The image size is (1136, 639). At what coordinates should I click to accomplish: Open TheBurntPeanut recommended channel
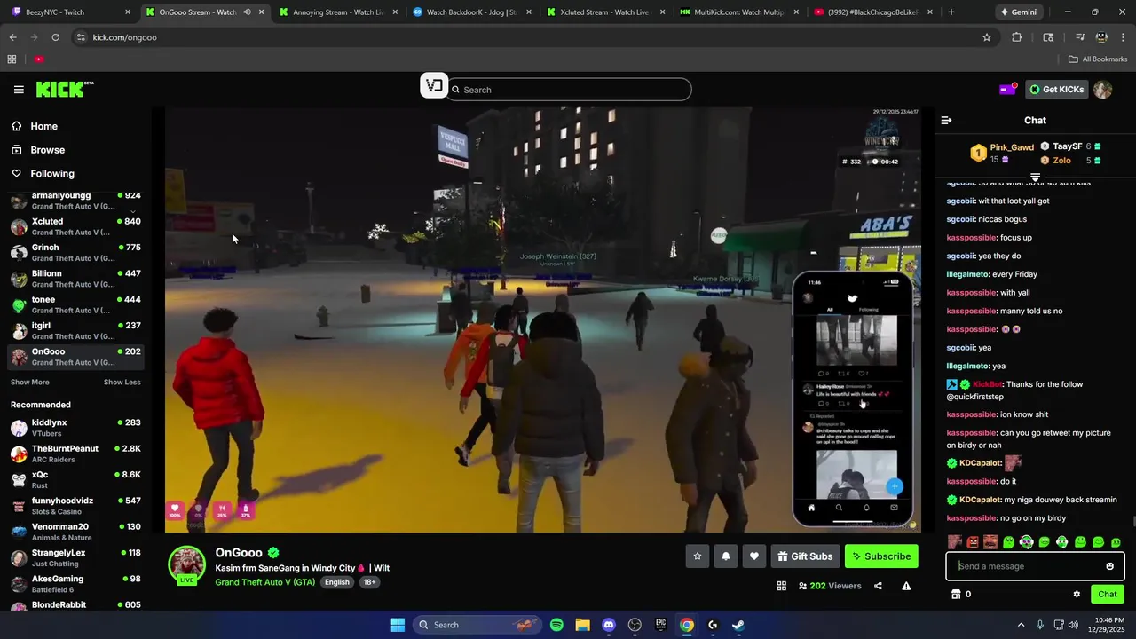point(75,454)
